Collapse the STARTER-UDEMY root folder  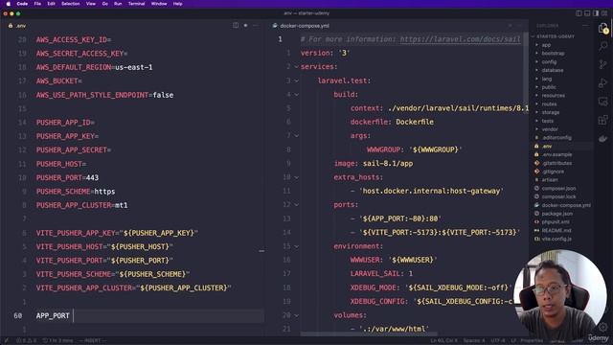[555, 36]
